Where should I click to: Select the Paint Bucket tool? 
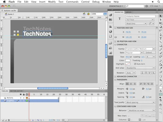[x=161, y=65]
